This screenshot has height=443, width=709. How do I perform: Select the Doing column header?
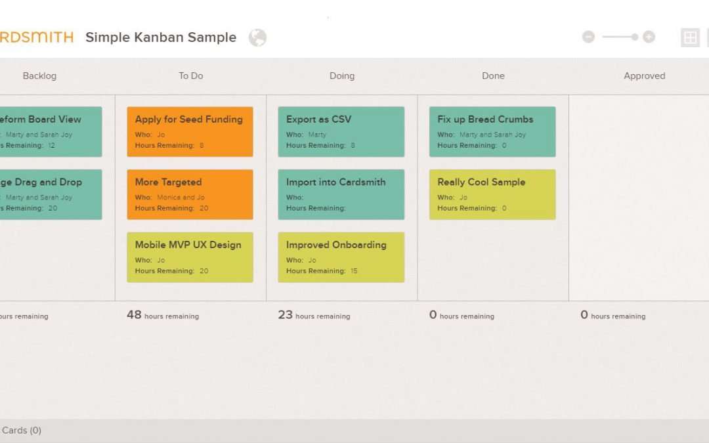pos(342,75)
